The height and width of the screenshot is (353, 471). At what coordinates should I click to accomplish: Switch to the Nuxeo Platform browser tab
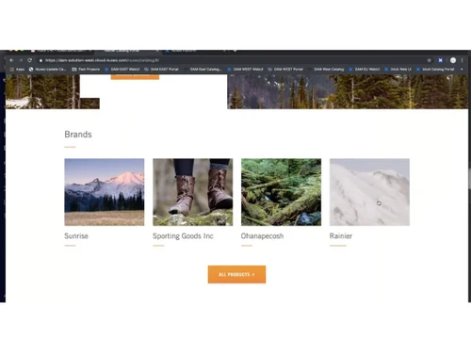click(x=195, y=51)
